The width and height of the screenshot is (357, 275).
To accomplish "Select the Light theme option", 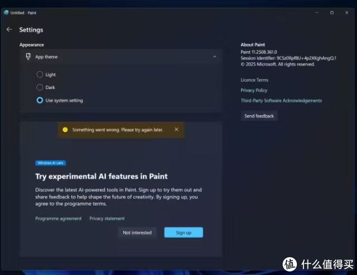I will pyautogui.click(x=40, y=75).
